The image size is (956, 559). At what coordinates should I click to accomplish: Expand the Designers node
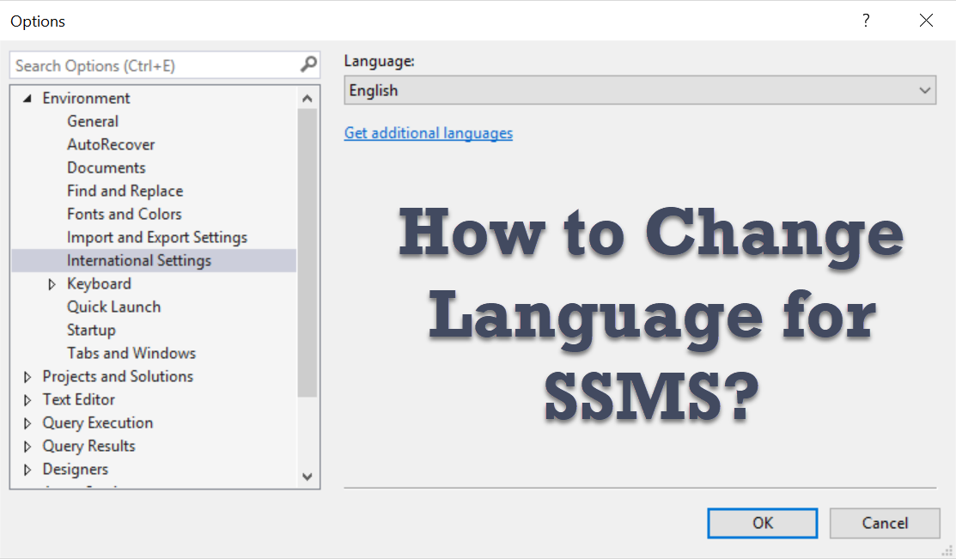27,470
